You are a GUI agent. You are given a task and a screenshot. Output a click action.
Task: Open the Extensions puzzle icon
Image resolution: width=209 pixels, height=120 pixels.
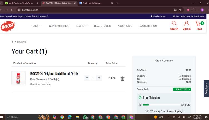[194, 10]
